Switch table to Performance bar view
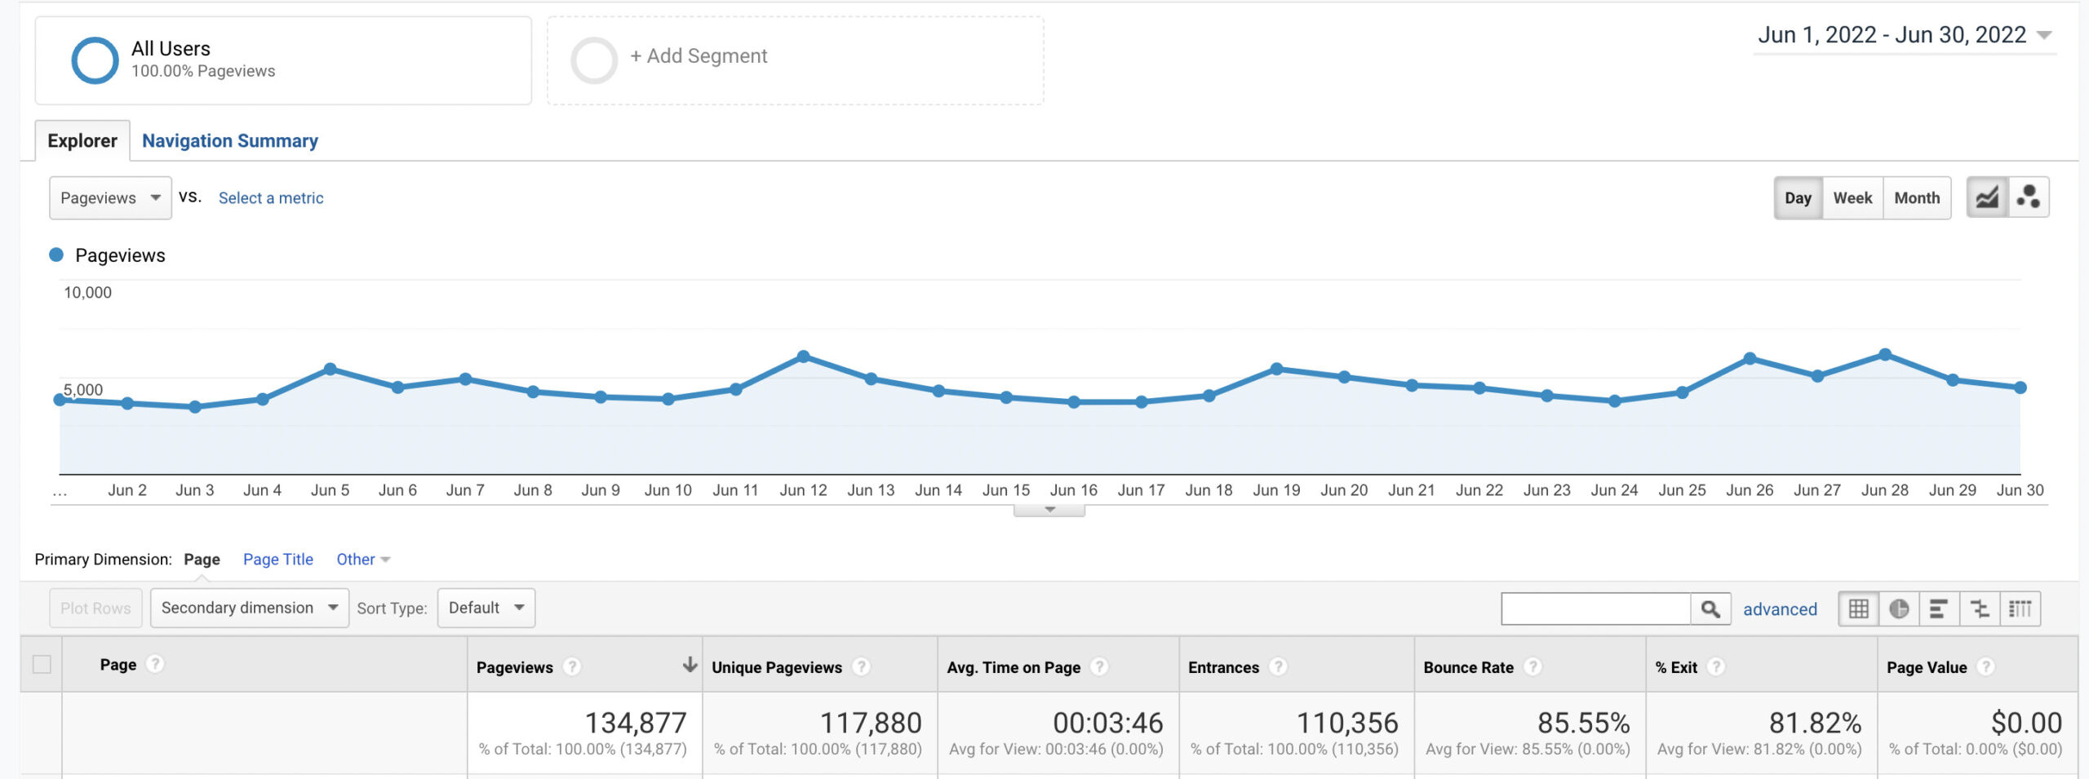This screenshot has height=779, width=2089. [x=1938, y=609]
